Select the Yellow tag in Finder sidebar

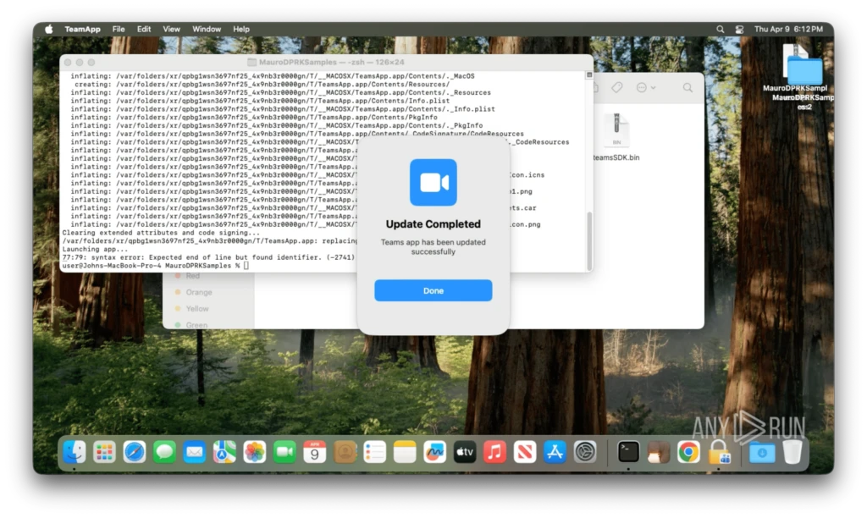[197, 309]
